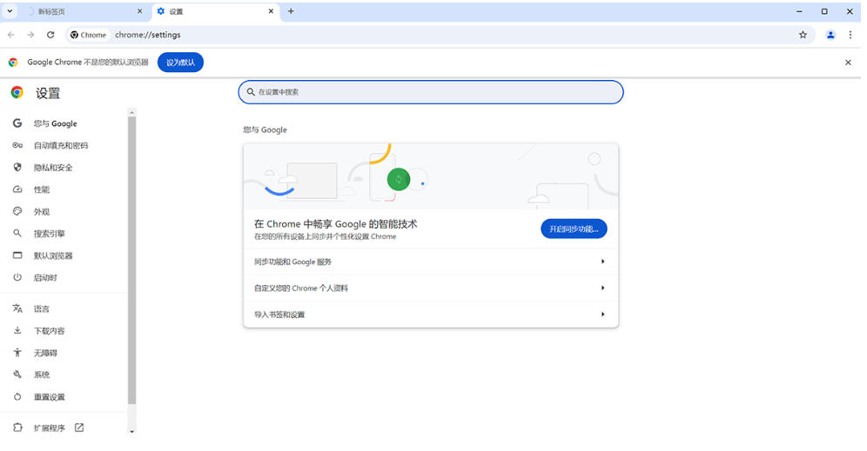Click the download icon beside 下载内容
The width and height of the screenshot is (867, 451).
[17, 331]
